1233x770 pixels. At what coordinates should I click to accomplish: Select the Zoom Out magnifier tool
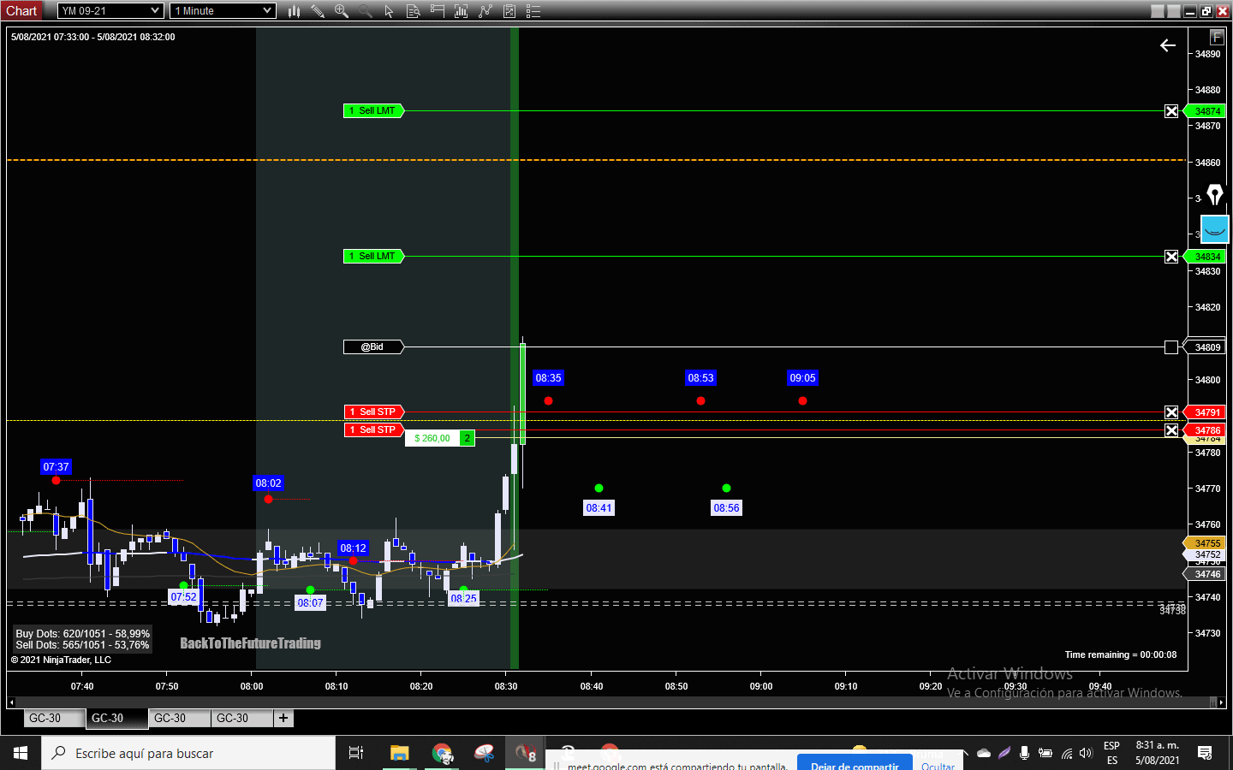point(364,11)
